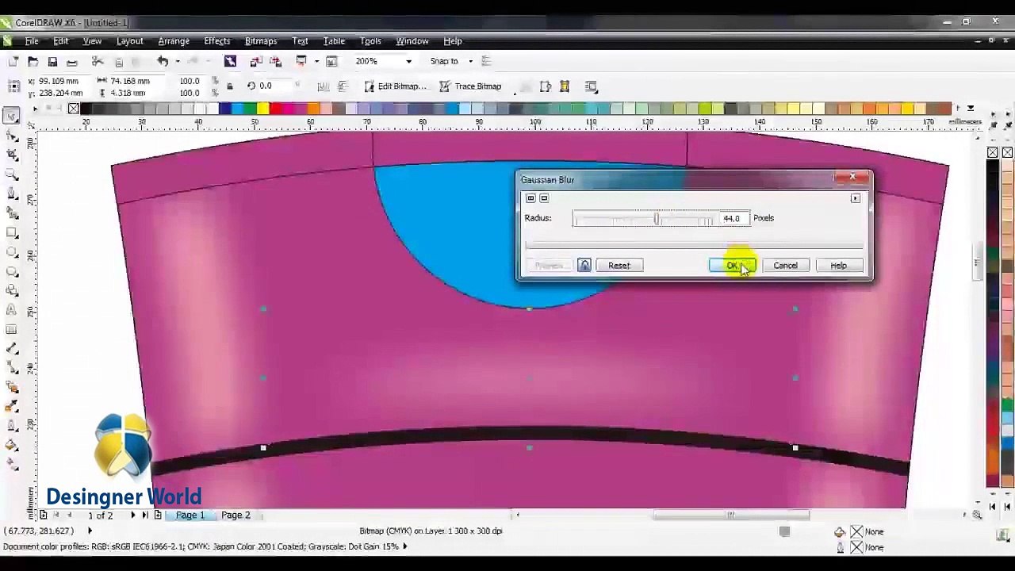Click the Cut scissors icon
Screen dimensions: 1015x571
[98, 61]
